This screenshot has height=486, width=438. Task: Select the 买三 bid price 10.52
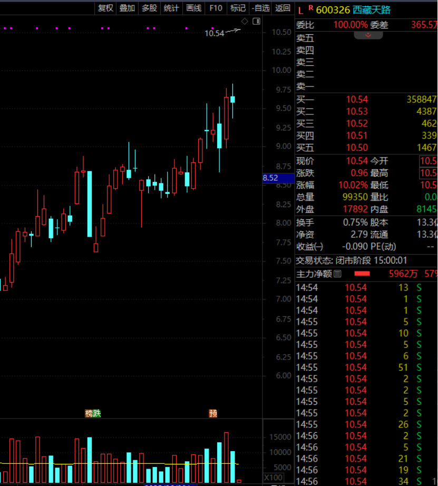357,123
